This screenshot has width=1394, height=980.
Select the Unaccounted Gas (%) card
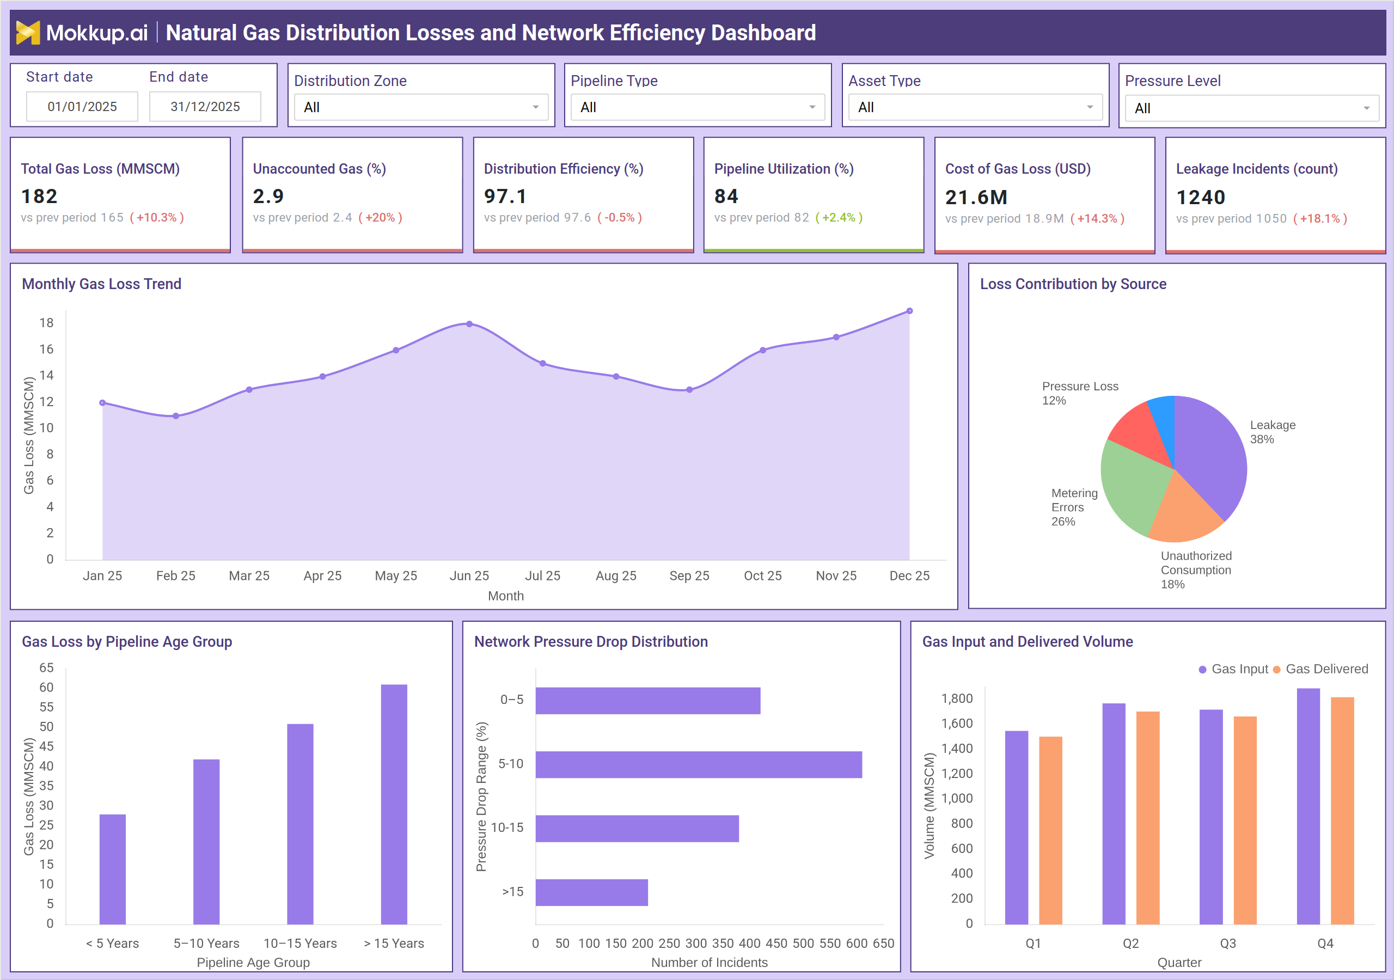click(352, 195)
